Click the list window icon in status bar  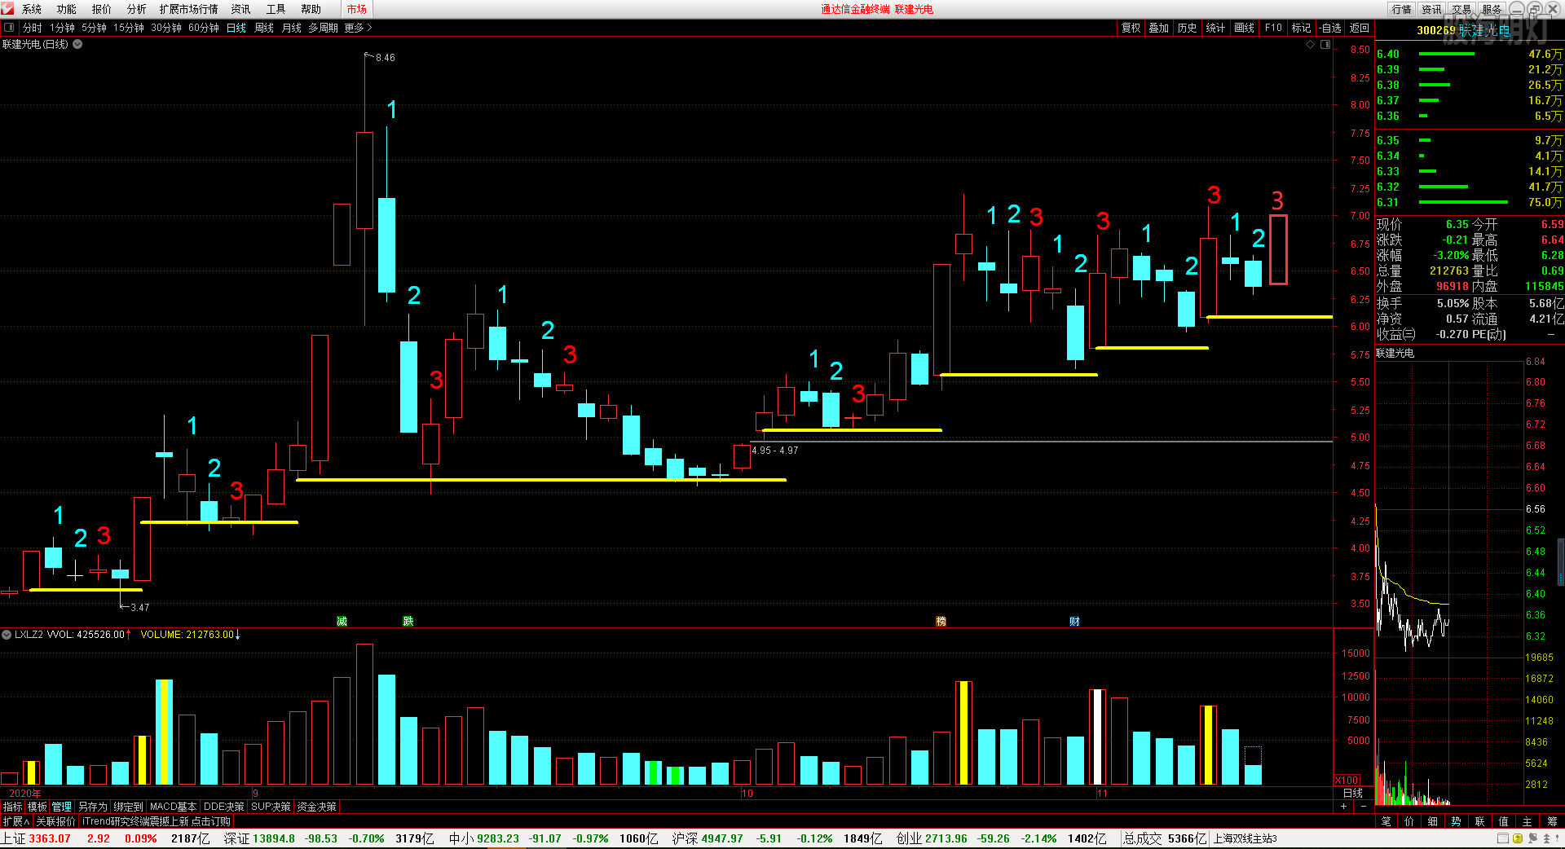[x=1503, y=838]
